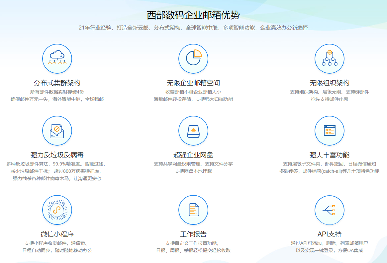
Task: Select the 微信小程序 title
Action: [x=57, y=234]
